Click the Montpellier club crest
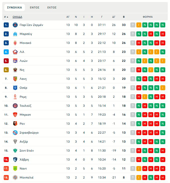Screen dimensions: 170x183 pyautogui.click(x=15, y=178)
